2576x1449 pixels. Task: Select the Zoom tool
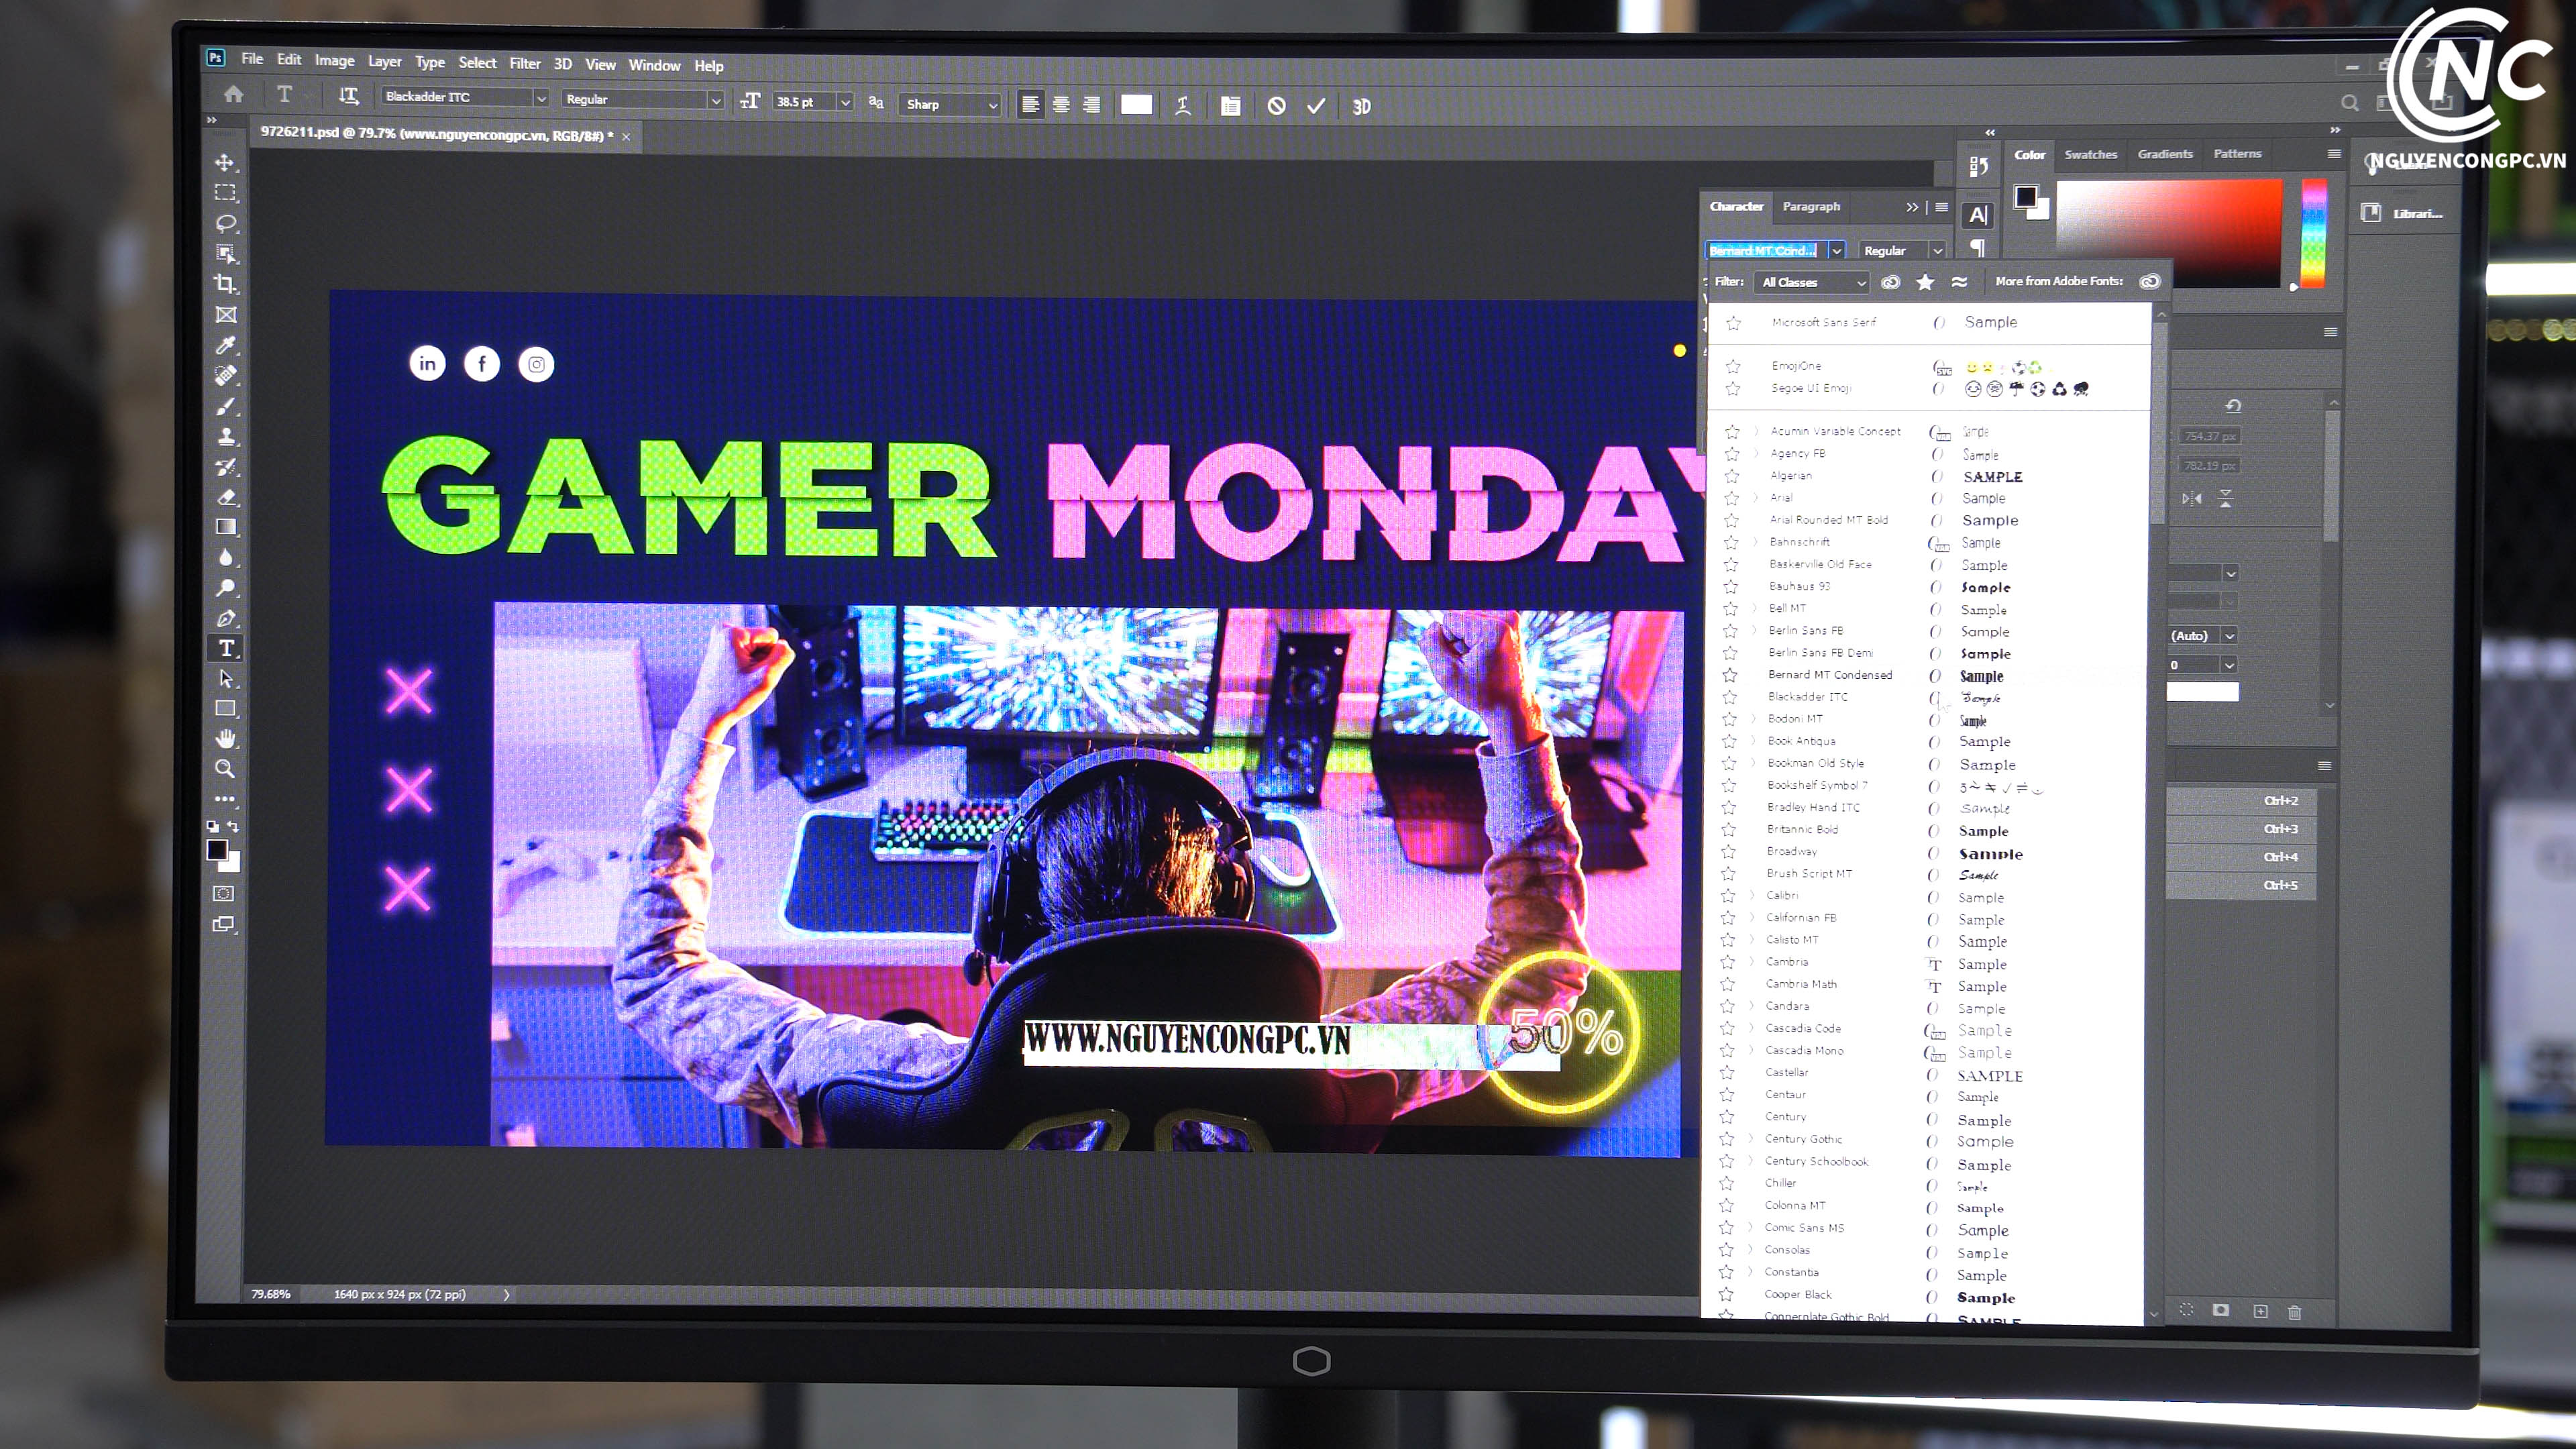pos(225,769)
